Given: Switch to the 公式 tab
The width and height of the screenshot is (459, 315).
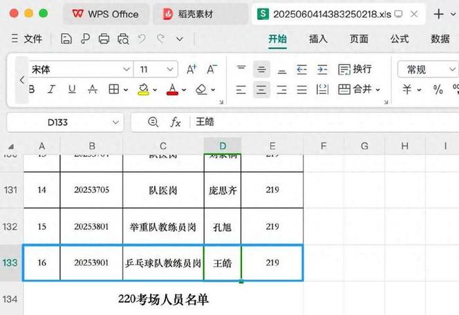Looking at the screenshot, I should click(x=400, y=39).
